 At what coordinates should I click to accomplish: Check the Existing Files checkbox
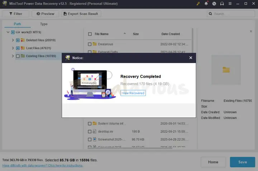pyautogui.click(x=18, y=56)
